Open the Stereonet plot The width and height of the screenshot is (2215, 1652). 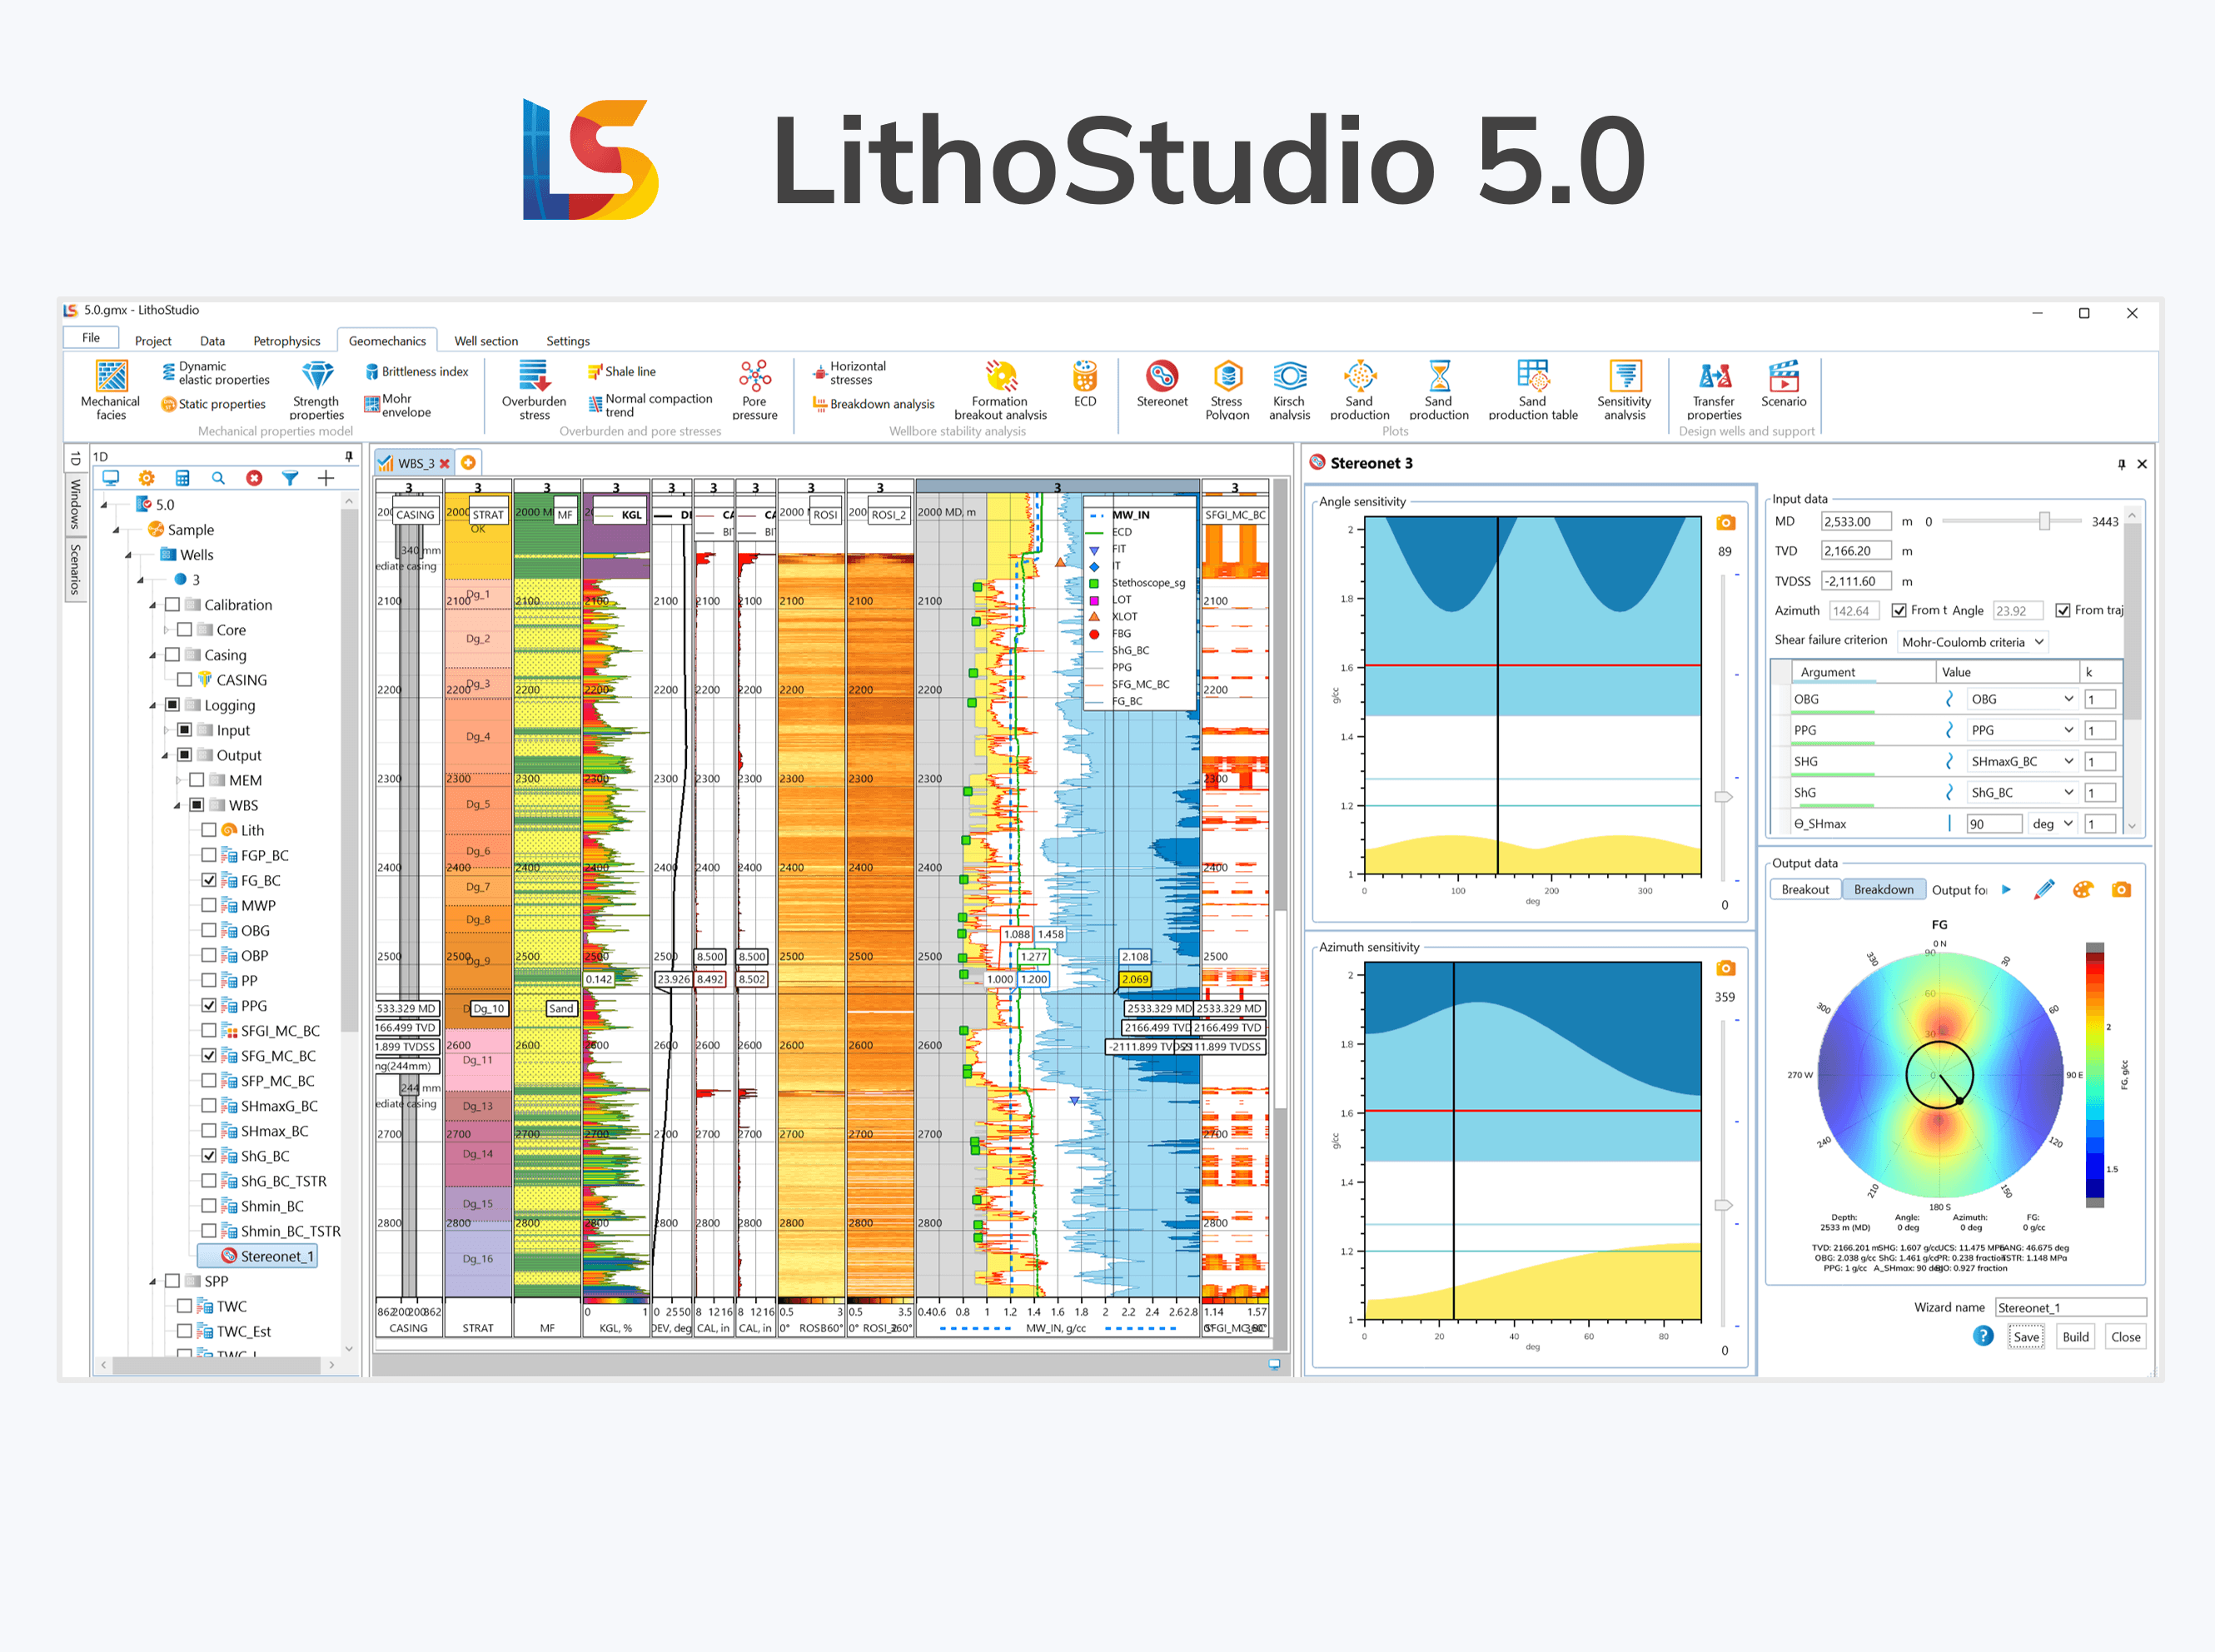[x=1162, y=384]
